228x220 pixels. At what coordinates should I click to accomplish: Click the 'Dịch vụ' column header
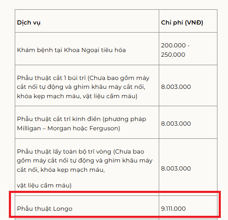(29, 23)
